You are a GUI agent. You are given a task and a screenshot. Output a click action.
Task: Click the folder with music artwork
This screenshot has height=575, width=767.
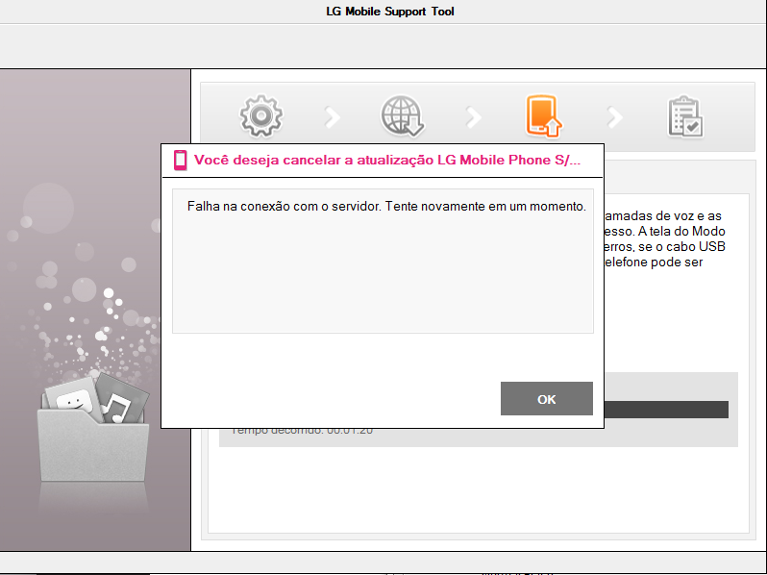(93, 426)
